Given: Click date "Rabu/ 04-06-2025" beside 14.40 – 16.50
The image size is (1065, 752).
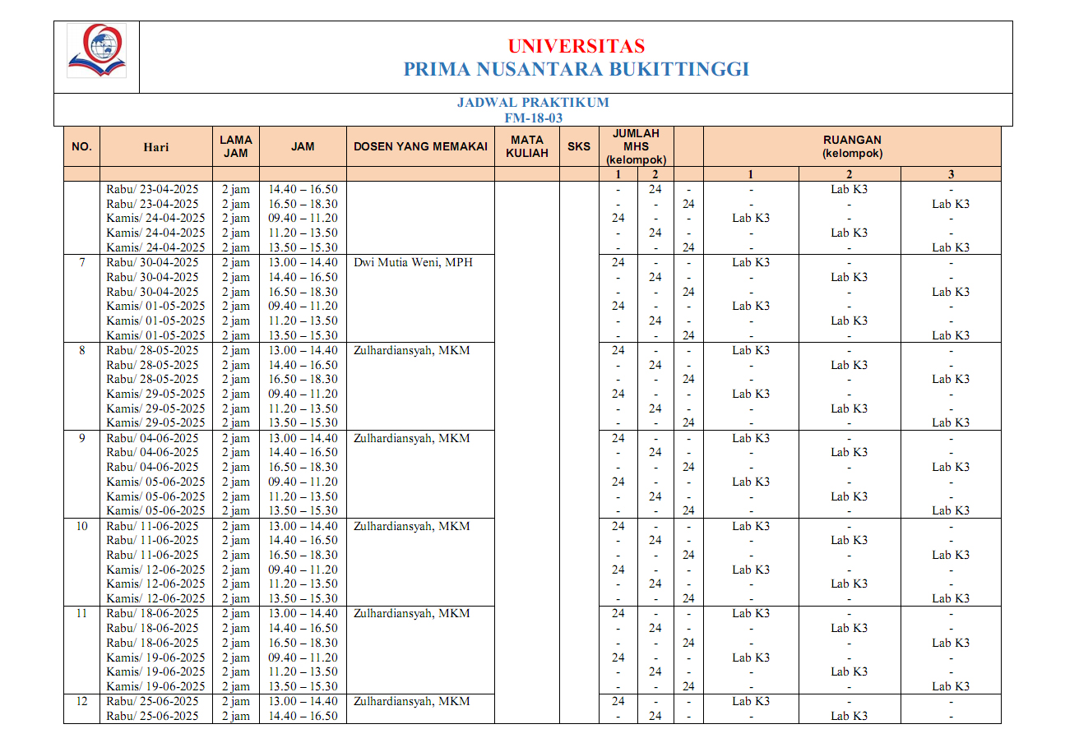Looking at the screenshot, I should (x=152, y=452).
